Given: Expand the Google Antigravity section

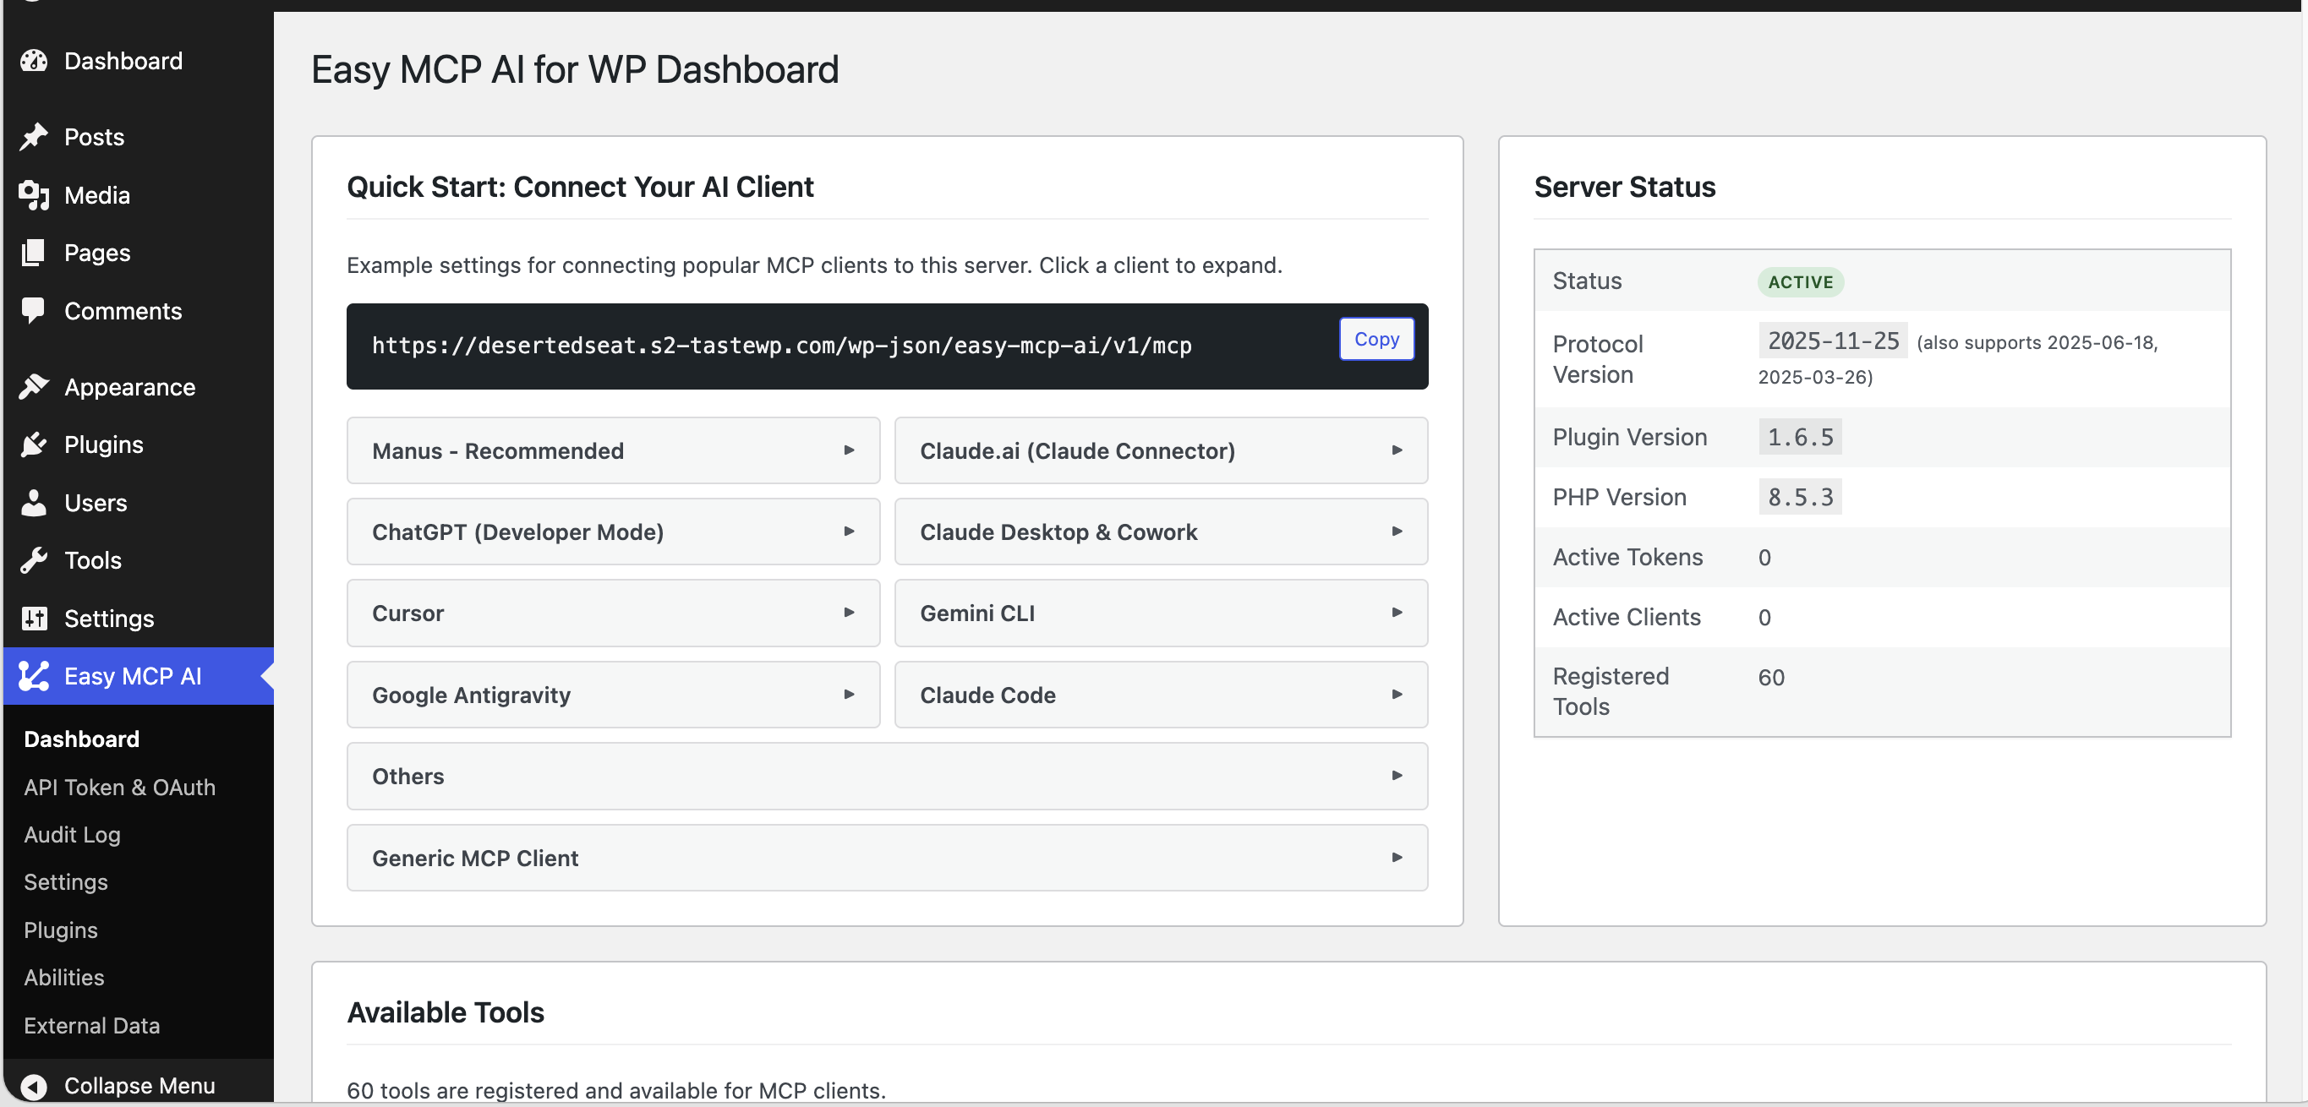Looking at the screenshot, I should click(613, 695).
